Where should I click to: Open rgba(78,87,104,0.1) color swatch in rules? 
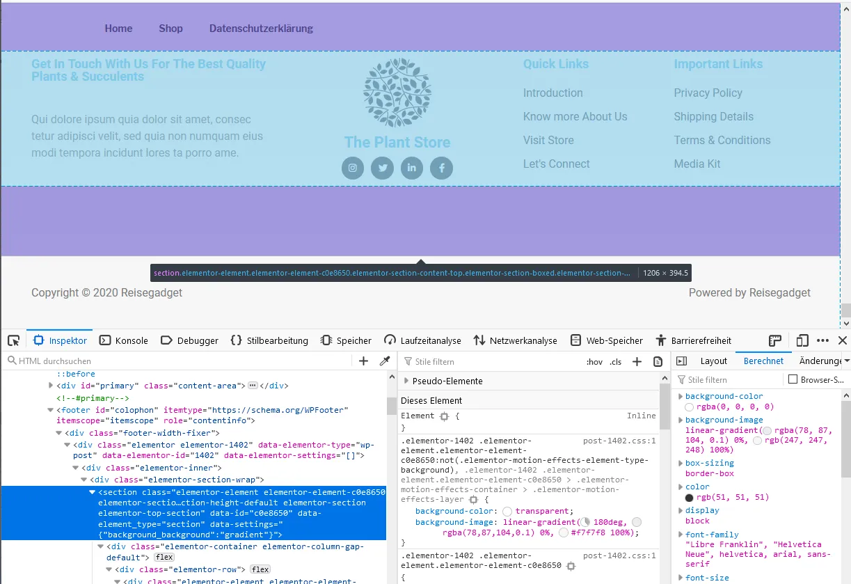[x=637, y=522]
